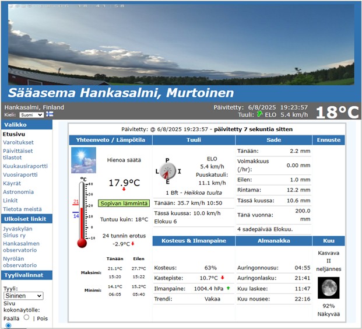Click the moon phase image

[x=328, y=288]
